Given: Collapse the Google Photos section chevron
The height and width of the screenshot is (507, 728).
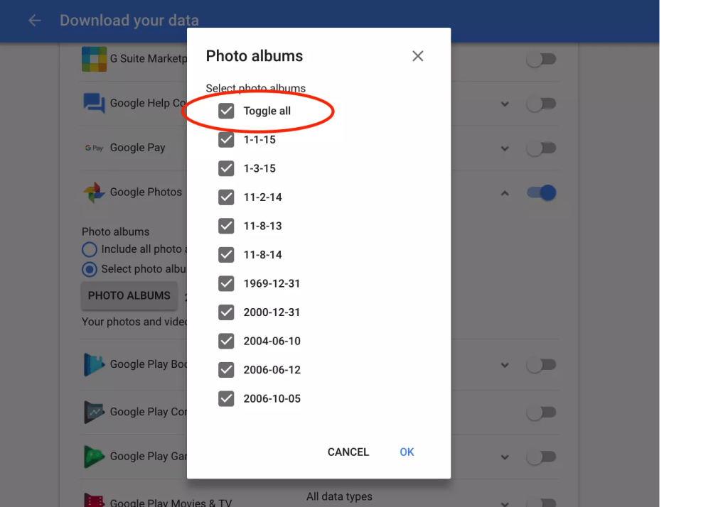Looking at the screenshot, I should [x=505, y=192].
